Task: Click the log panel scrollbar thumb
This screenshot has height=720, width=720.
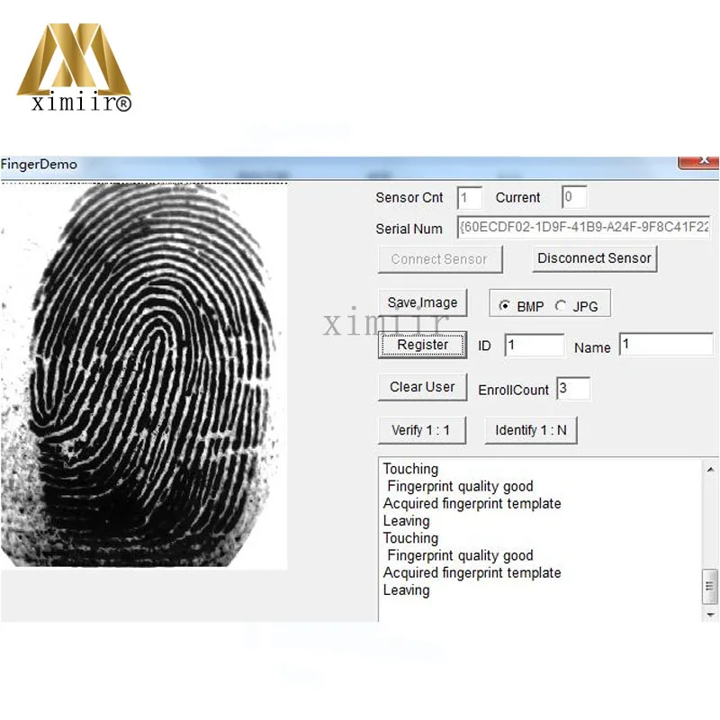Action: coord(710,587)
